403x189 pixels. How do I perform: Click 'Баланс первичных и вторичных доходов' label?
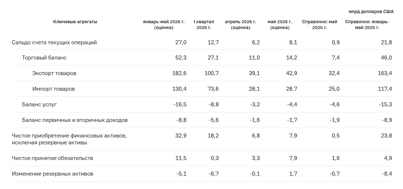[x=75, y=120]
